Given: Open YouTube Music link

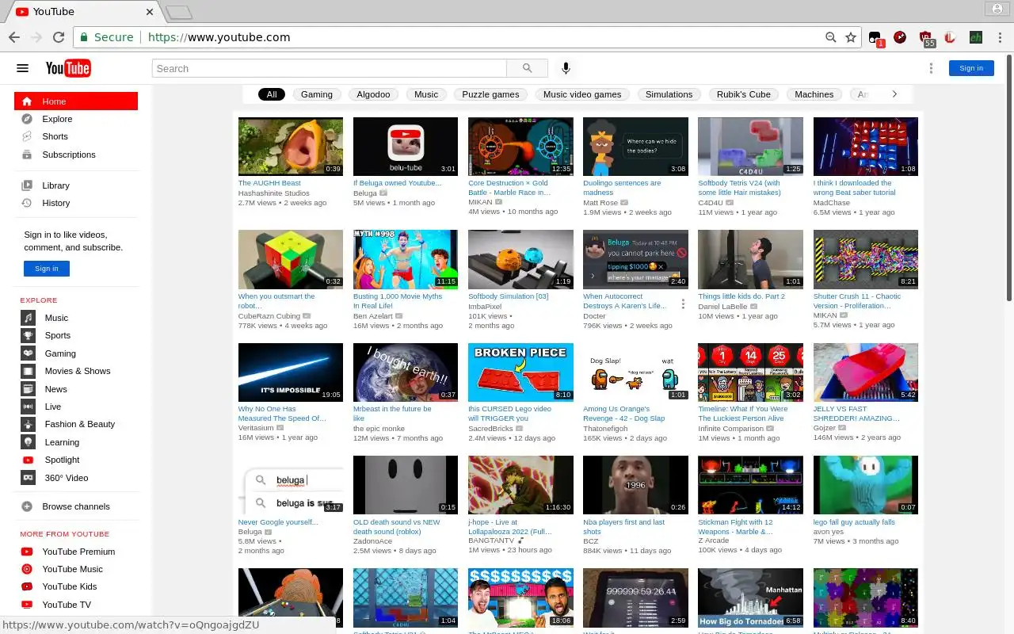Looking at the screenshot, I should click(x=76, y=569).
